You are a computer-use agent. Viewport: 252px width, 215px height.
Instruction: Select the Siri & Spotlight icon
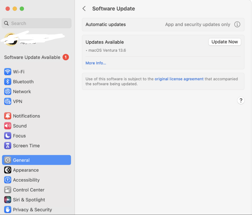[8, 200]
